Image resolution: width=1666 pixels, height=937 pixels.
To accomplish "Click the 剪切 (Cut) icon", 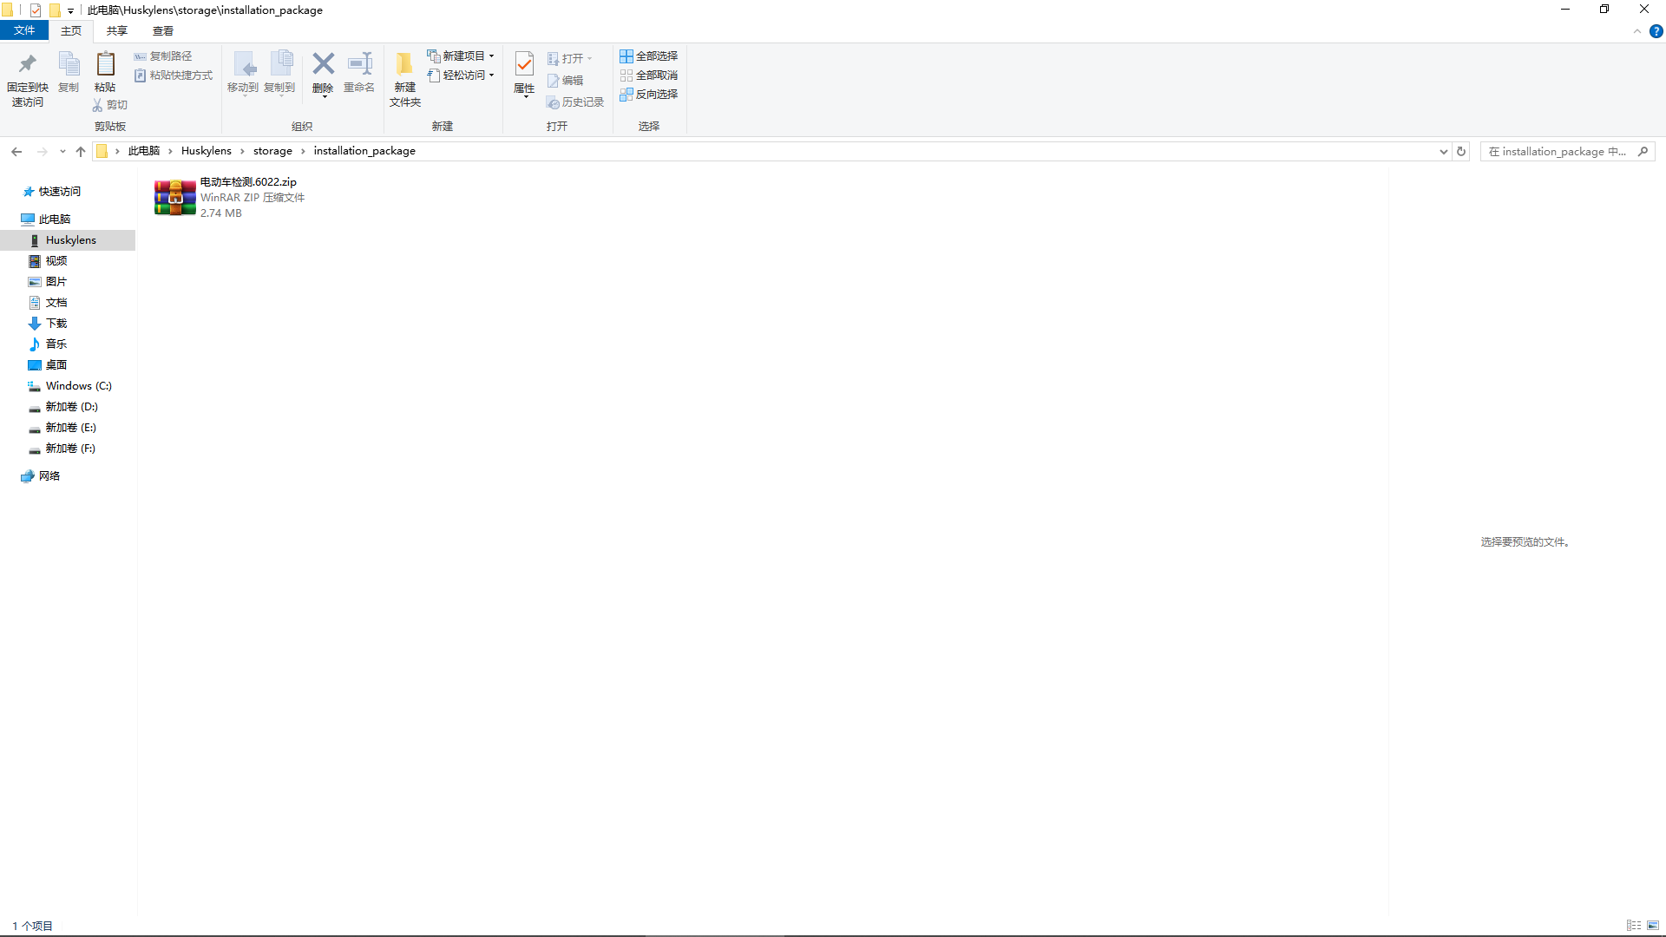I will point(108,104).
